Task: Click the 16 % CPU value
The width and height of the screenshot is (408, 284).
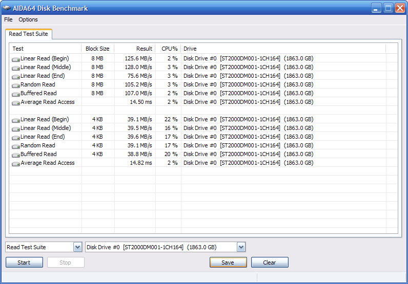Action: click(171, 128)
